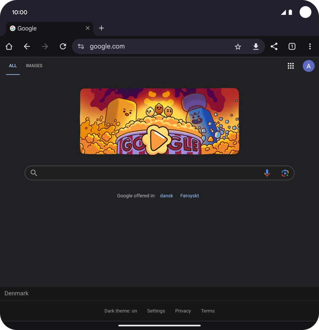Select the ALL search tab
The height and width of the screenshot is (330, 319).
pyautogui.click(x=13, y=66)
